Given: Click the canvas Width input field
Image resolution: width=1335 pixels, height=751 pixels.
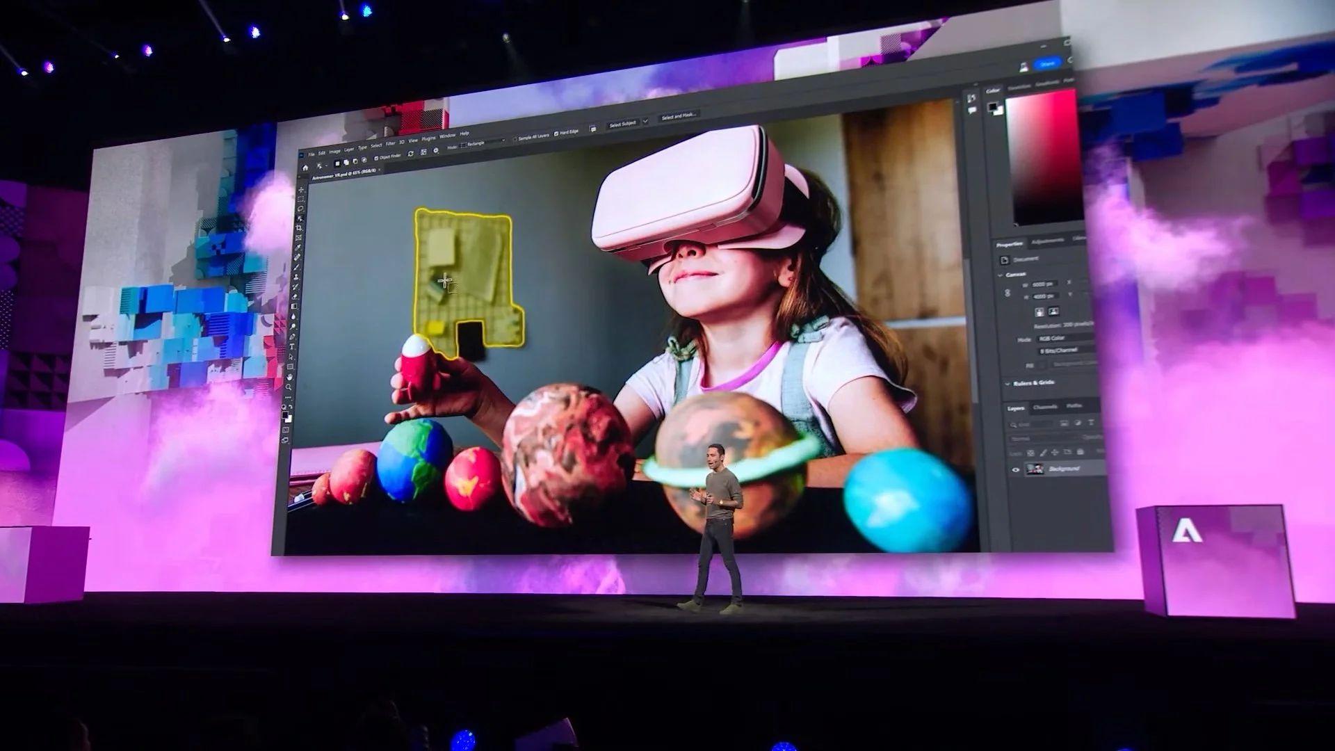Looking at the screenshot, I should click(1043, 284).
